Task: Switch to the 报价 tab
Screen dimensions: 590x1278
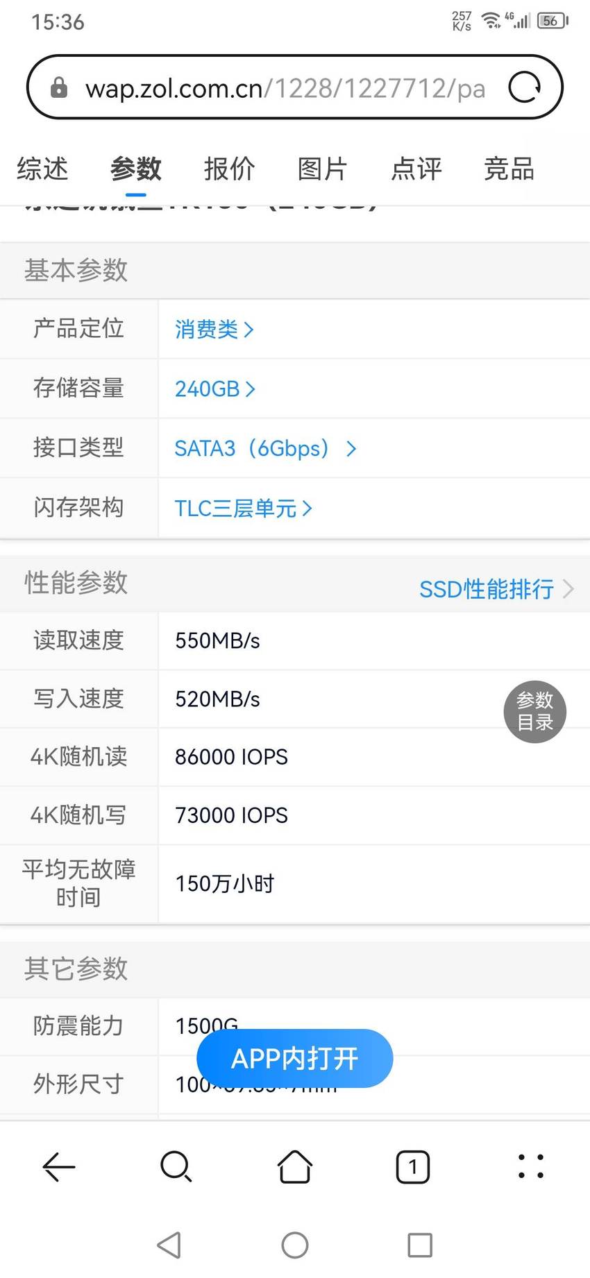Action: click(230, 169)
